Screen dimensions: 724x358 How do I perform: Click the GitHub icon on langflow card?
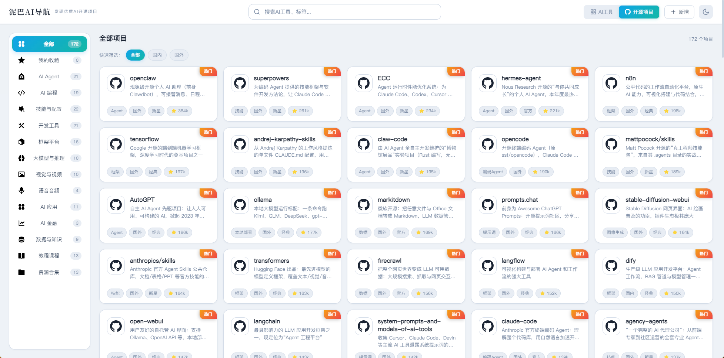coord(488,266)
